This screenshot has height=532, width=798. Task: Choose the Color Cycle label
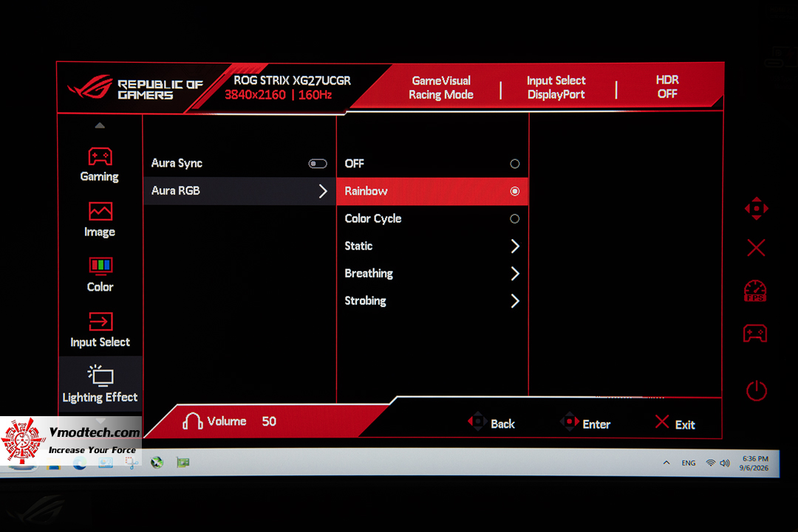(x=373, y=218)
